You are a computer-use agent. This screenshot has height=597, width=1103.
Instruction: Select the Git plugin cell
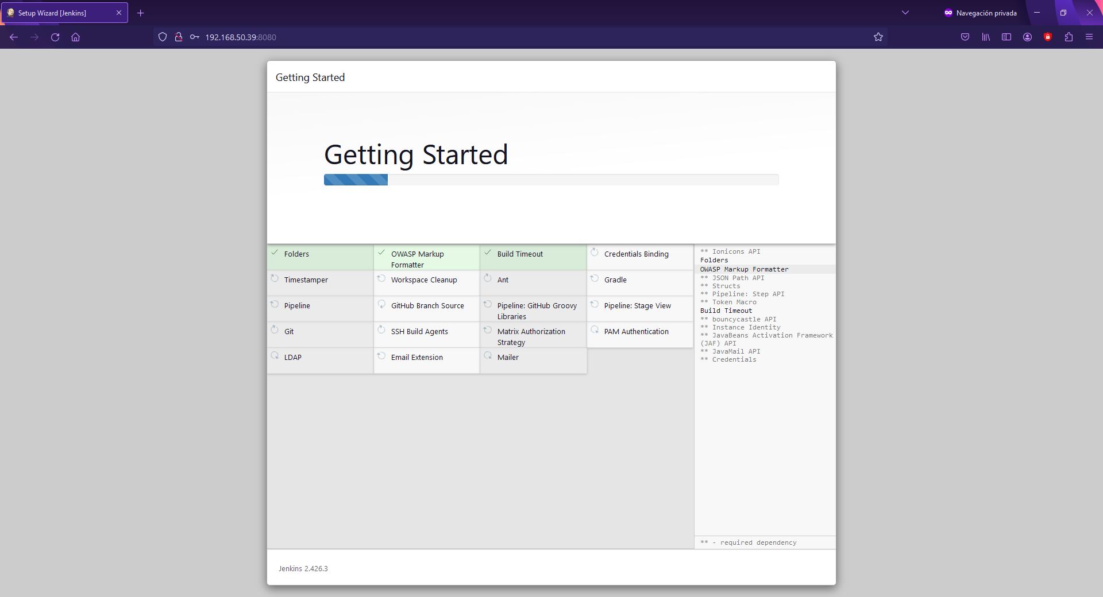point(321,335)
